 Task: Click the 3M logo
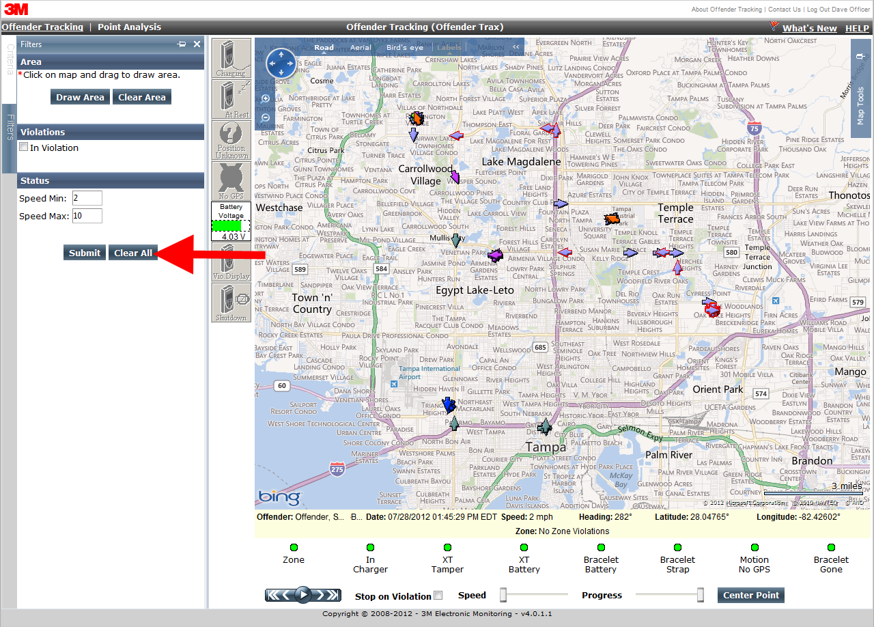(16, 9)
